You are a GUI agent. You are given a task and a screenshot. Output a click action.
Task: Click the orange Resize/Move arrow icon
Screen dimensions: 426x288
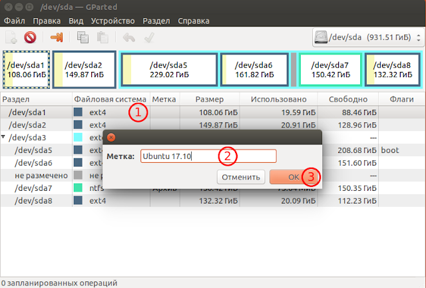pyautogui.click(x=57, y=37)
